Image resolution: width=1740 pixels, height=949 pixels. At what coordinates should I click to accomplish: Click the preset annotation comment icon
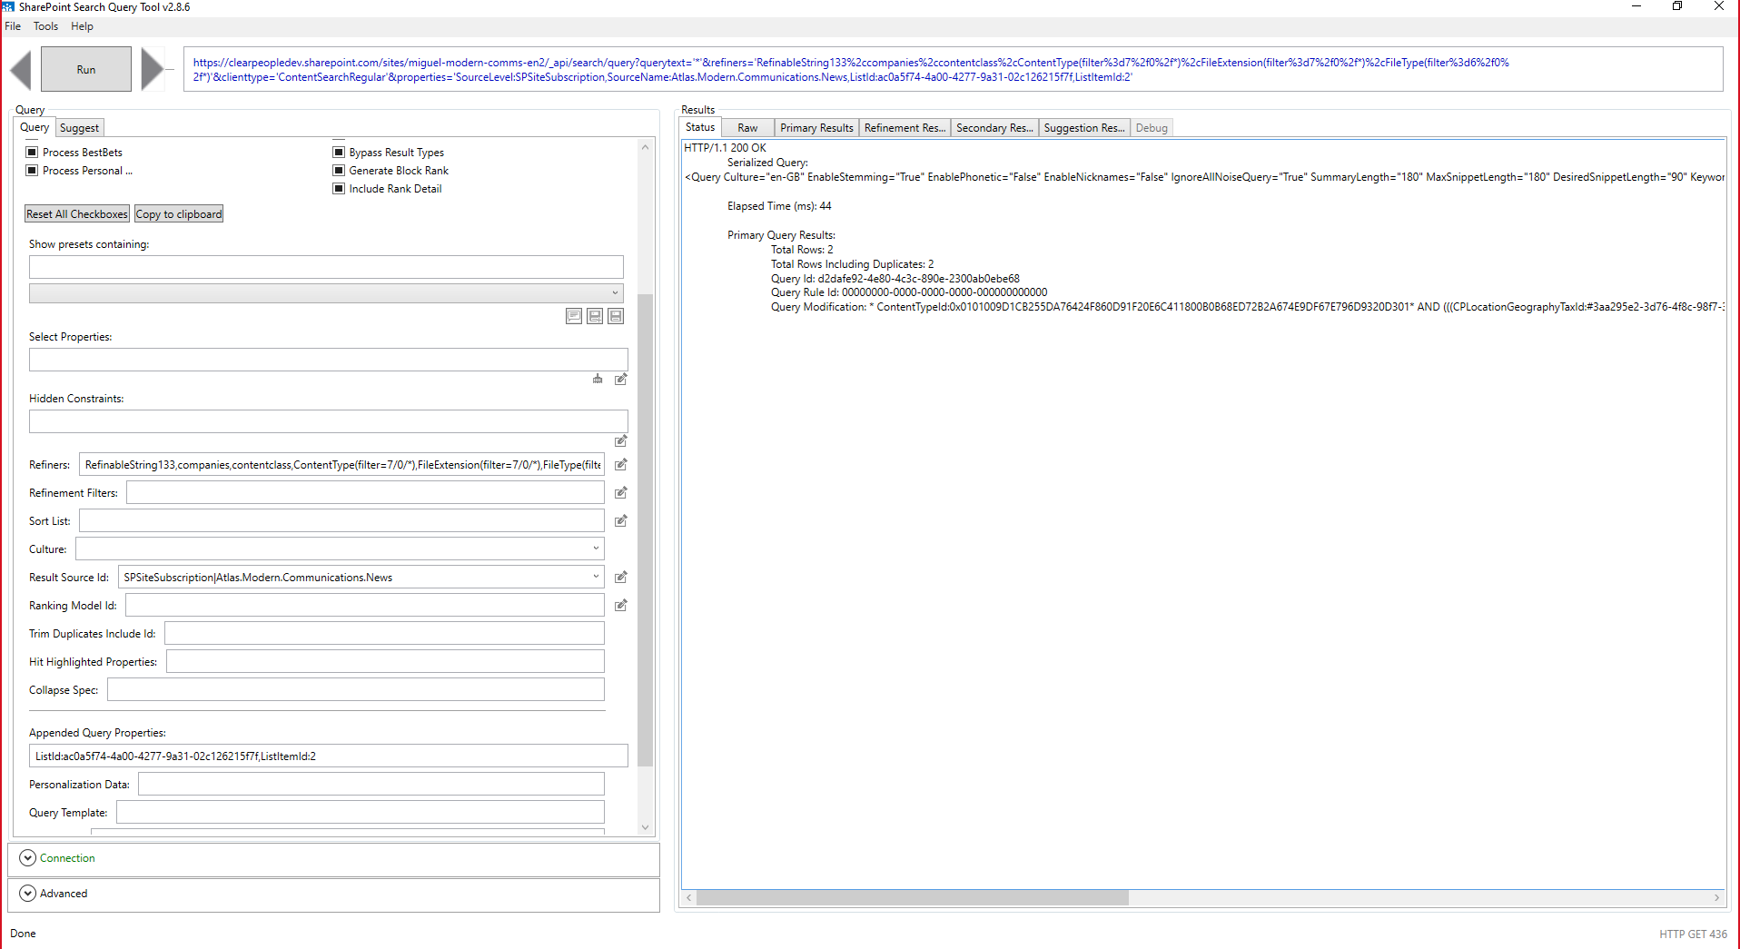tap(574, 316)
